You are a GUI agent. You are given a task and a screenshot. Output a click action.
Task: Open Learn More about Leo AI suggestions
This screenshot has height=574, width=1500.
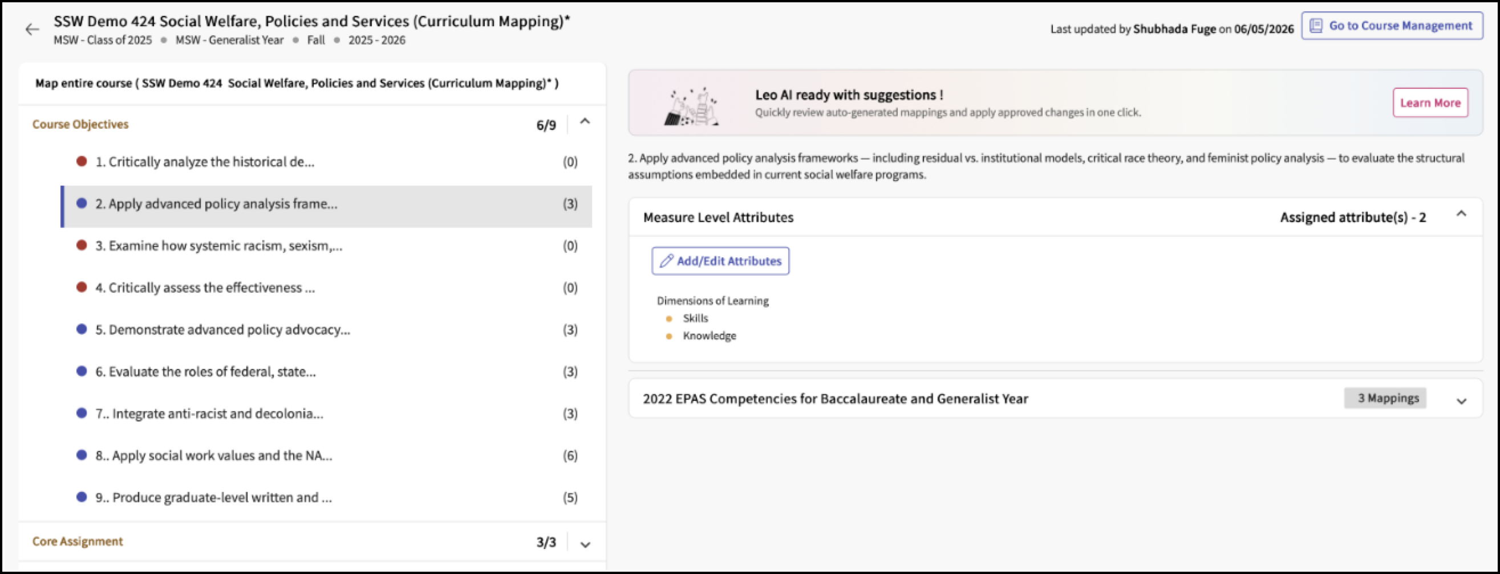click(x=1430, y=103)
